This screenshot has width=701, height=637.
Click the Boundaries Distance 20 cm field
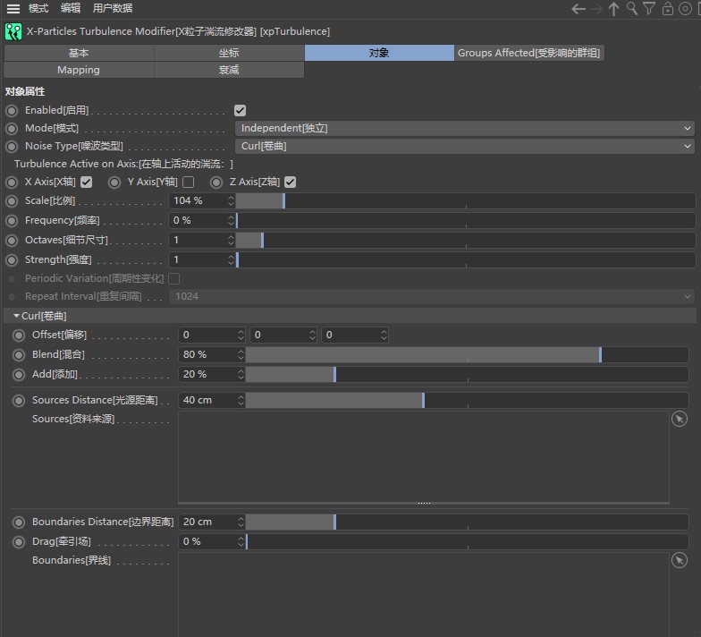(207, 522)
